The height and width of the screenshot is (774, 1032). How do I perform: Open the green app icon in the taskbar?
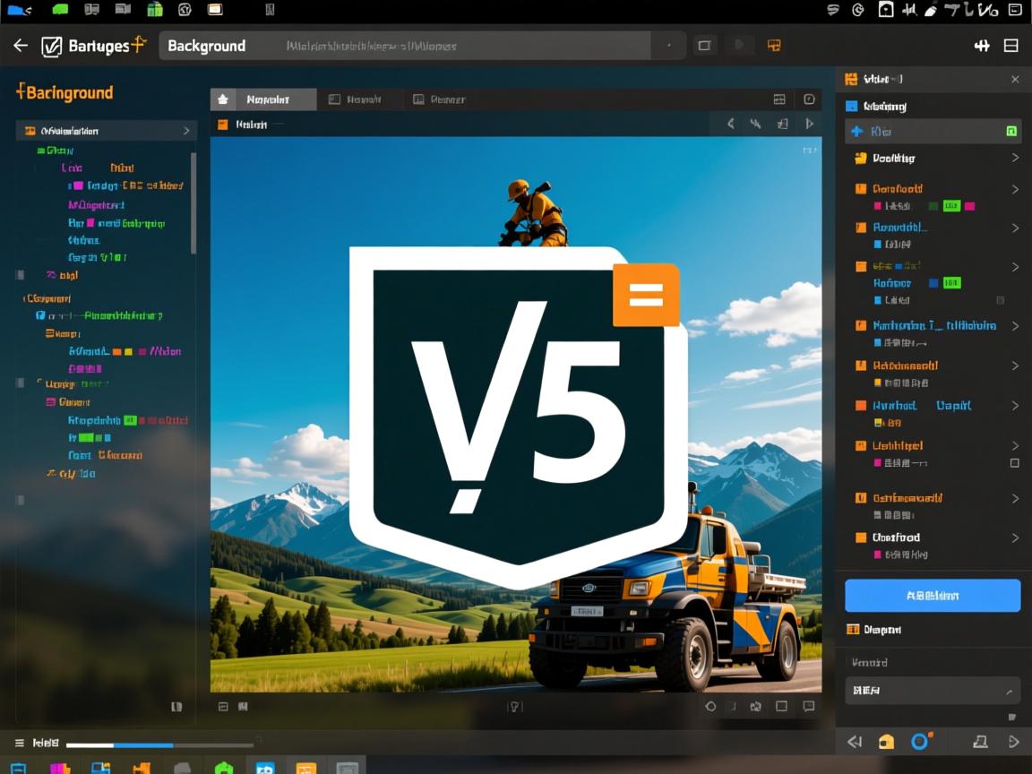point(223,768)
